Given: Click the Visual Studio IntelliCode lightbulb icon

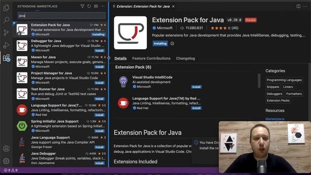Looking at the screenshot, I should [123, 82].
